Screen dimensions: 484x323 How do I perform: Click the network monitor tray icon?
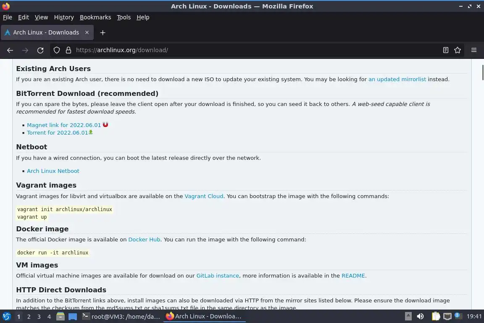(x=447, y=317)
